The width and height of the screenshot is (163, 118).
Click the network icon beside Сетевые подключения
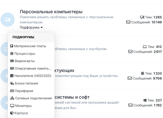pyautogui.click(x=12, y=98)
